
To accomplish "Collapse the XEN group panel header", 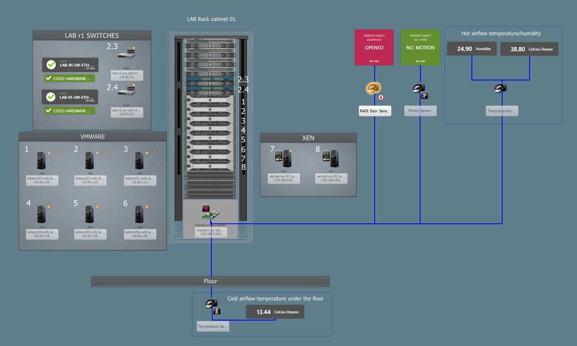I will click(308, 138).
